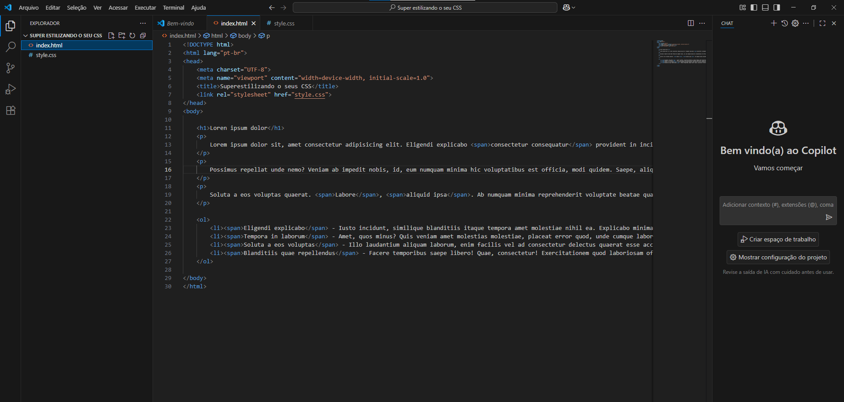This screenshot has width=844, height=402.
Task: Open the Copilot dropdown chevron
Action: (x=574, y=7)
